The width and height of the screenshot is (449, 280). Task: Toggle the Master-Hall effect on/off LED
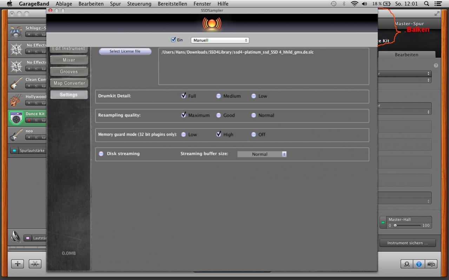(383, 223)
